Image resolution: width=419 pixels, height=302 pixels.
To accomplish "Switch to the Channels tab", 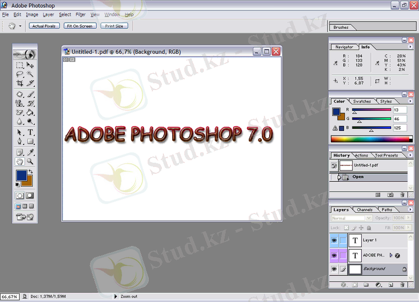I will coord(365,210).
